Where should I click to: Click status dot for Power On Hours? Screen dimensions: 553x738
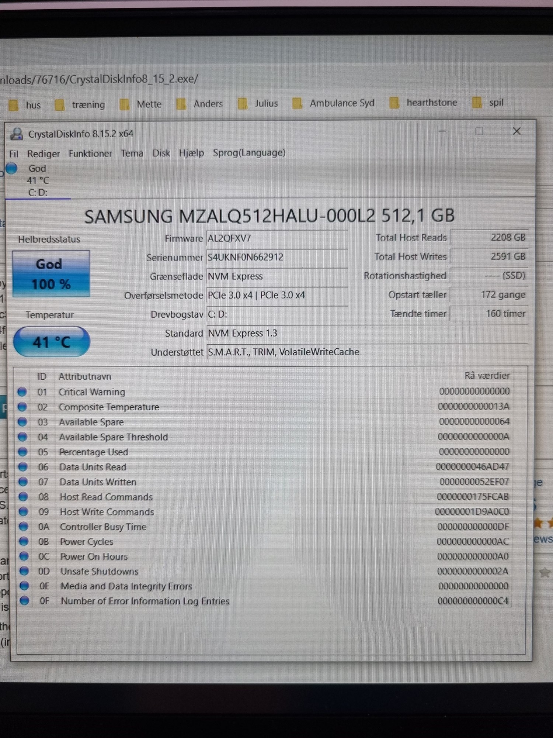pyautogui.click(x=24, y=556)
